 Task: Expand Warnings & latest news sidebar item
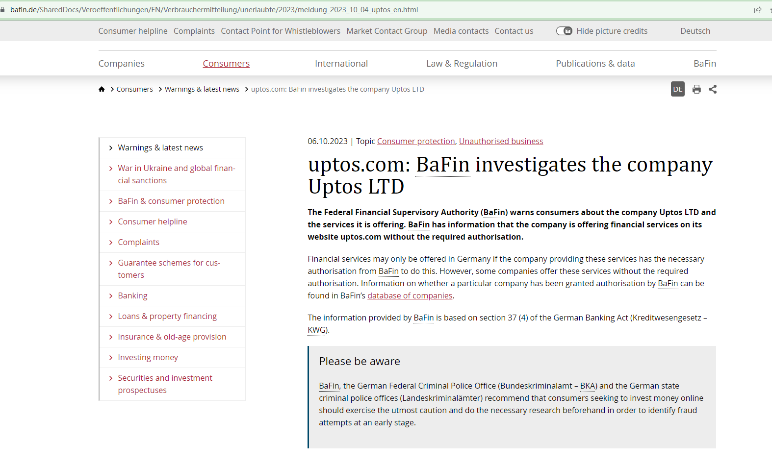pyautogui.click(x=160, y=148)
